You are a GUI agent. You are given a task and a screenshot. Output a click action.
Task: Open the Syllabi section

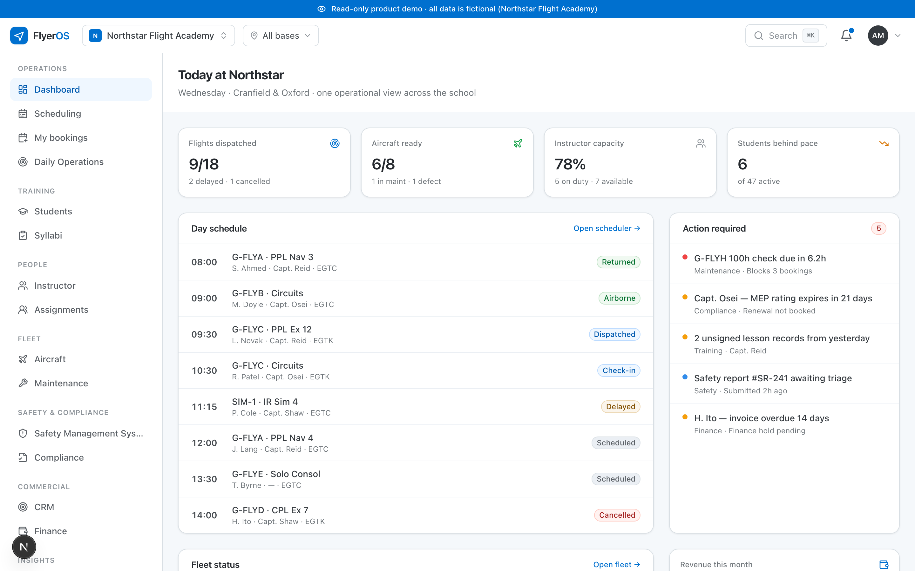(81, 236)
